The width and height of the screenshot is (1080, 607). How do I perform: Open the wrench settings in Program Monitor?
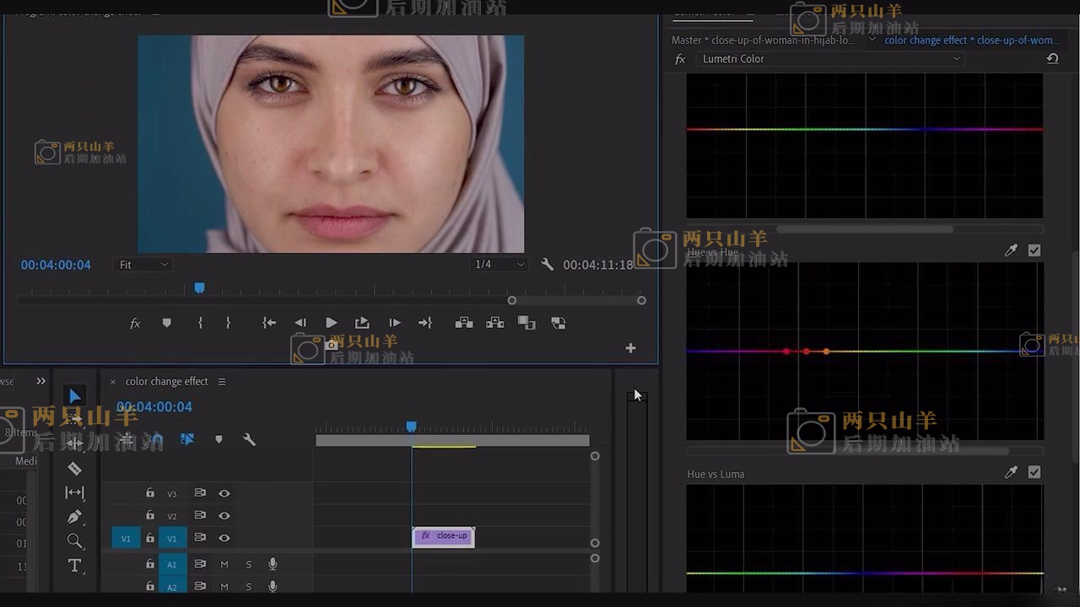547,265
